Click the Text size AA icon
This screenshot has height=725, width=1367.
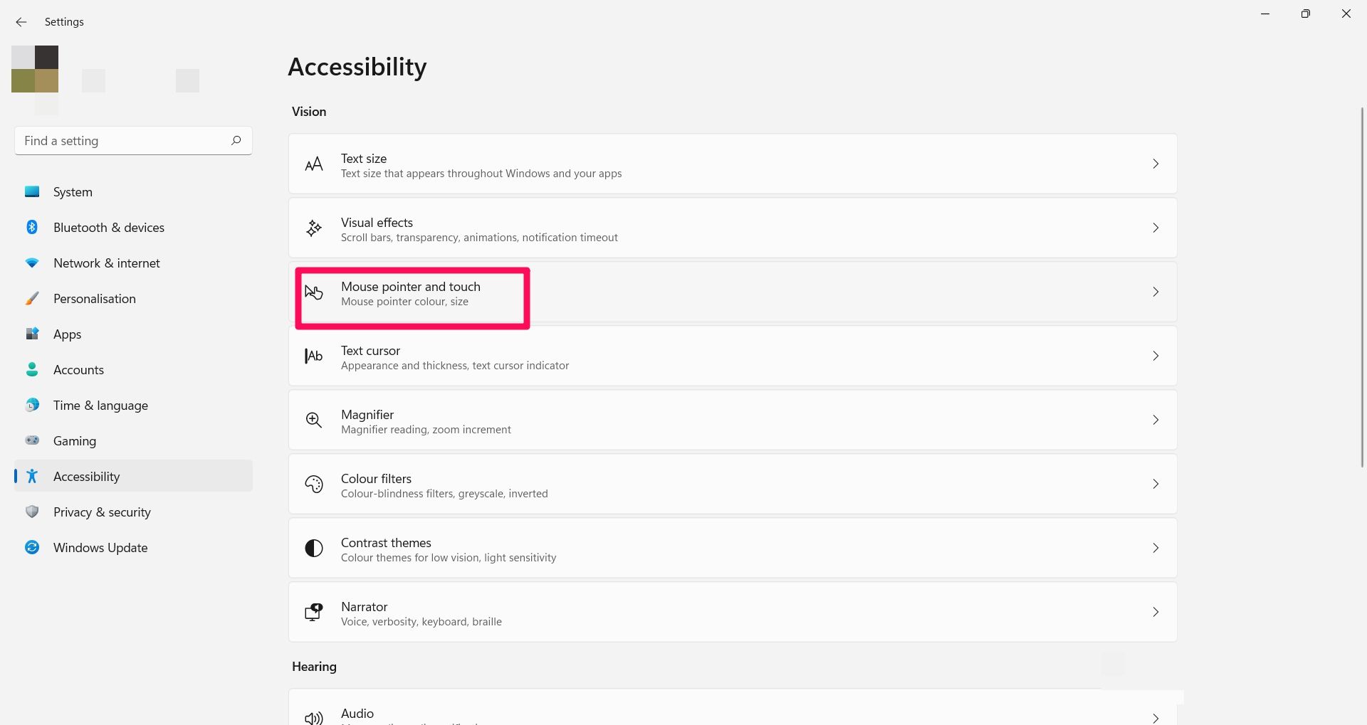[314, 164]
